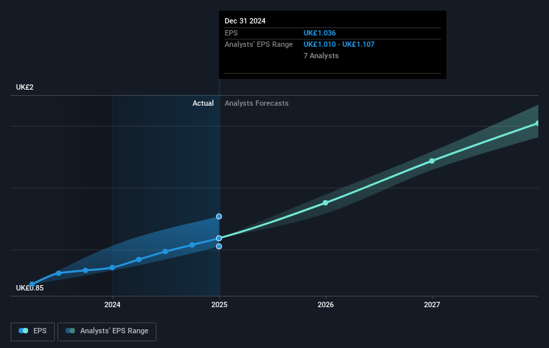
Task: Click the '7 Analysts' tooltip text
Action: (321, 56)
